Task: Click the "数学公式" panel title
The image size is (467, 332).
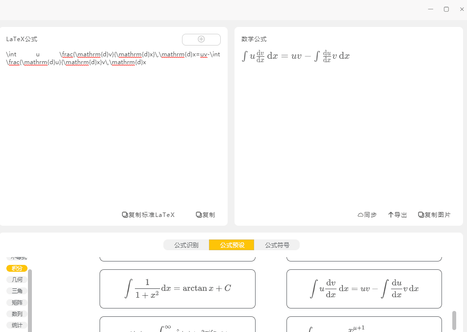Action: click(254, 39)
